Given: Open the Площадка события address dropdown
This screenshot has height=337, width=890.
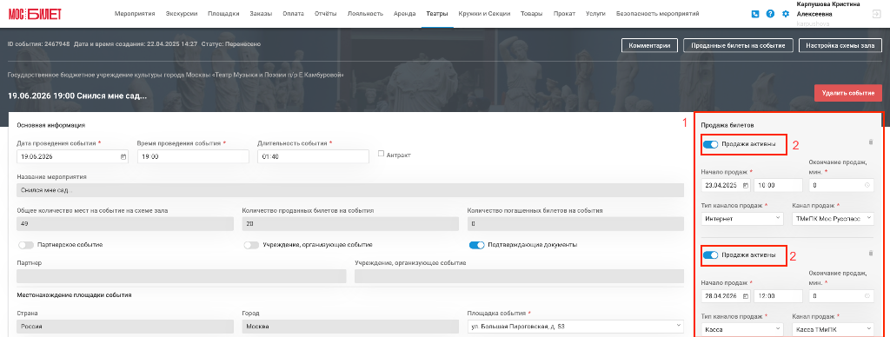Looking at the screenshot, I should pos(575,327).
